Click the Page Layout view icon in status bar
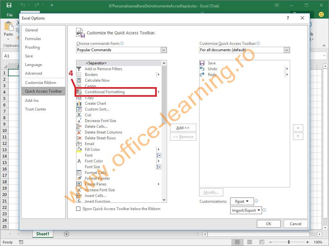 pos(249,242)
